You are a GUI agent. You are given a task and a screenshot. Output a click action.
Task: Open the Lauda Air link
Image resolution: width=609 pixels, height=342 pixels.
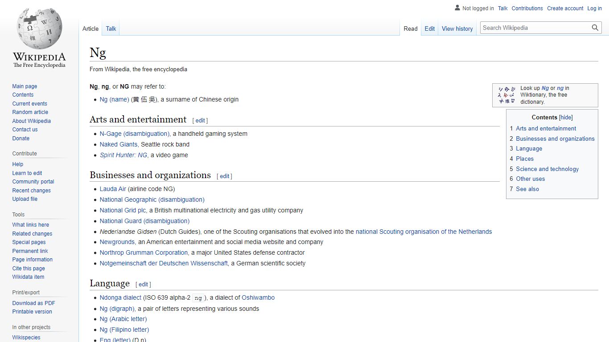113,189
